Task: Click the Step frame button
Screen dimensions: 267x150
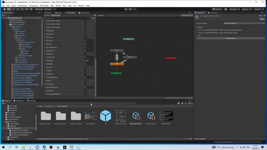Action: coord(135,9)
